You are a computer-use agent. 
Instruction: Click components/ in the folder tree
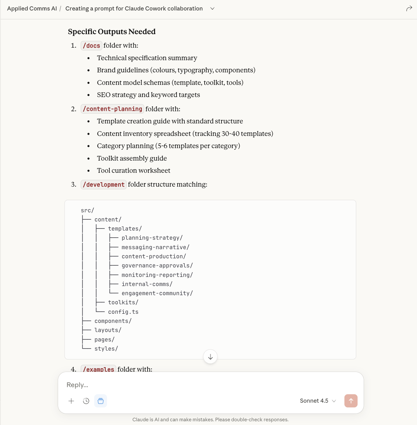coord(113,321)
